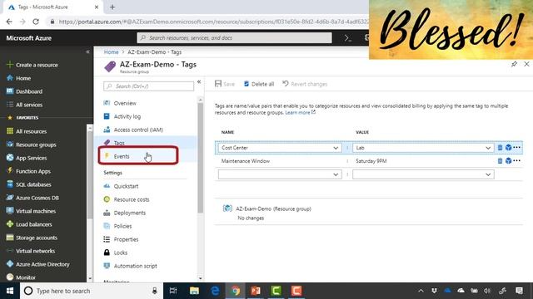Open Events menu item
This screenshot has width=533, height=299.
122,156
